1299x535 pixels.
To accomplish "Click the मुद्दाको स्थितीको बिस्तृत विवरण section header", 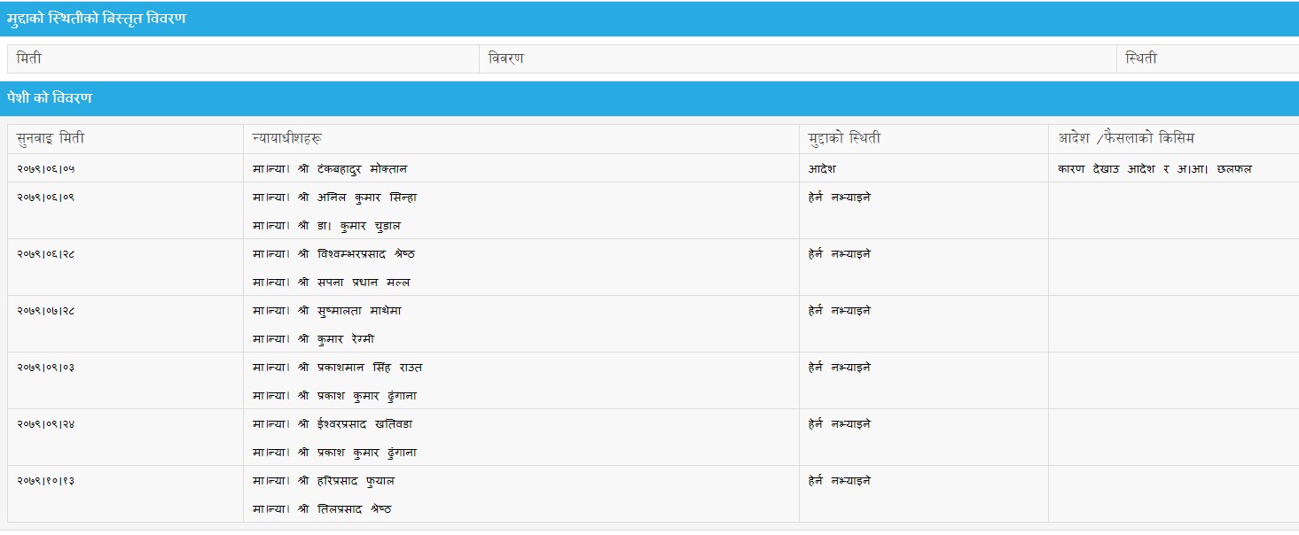I will point(97,19).
